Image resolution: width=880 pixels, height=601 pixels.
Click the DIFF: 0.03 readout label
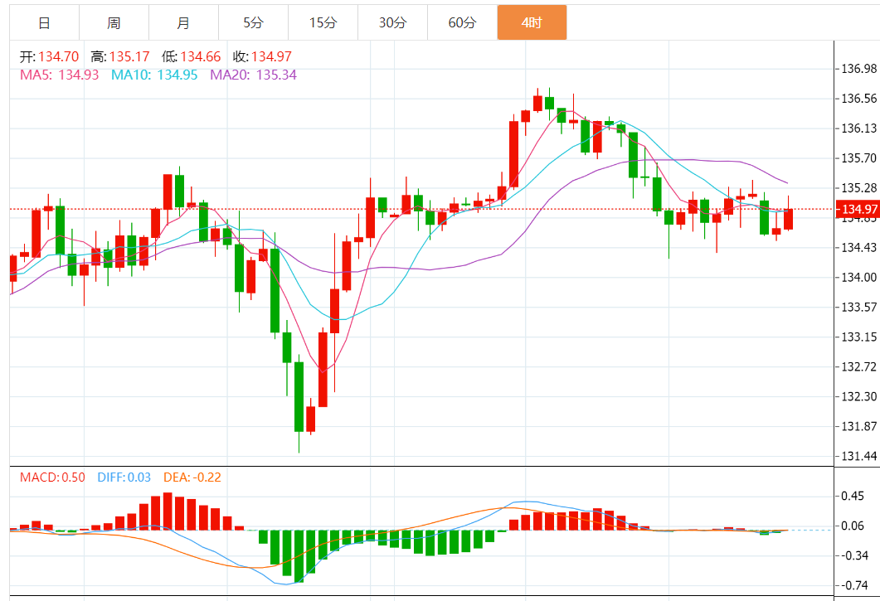click(x=124, y=477)
